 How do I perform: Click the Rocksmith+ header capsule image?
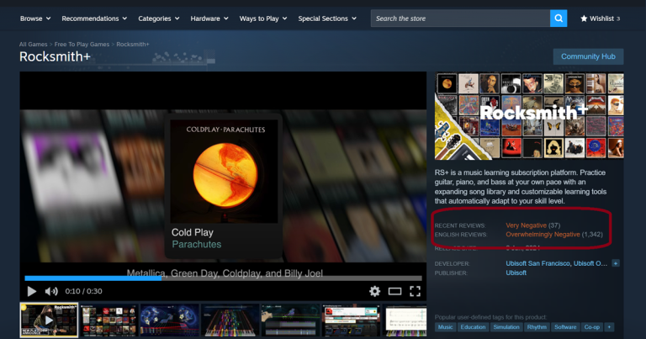click(x=529, y=116)
